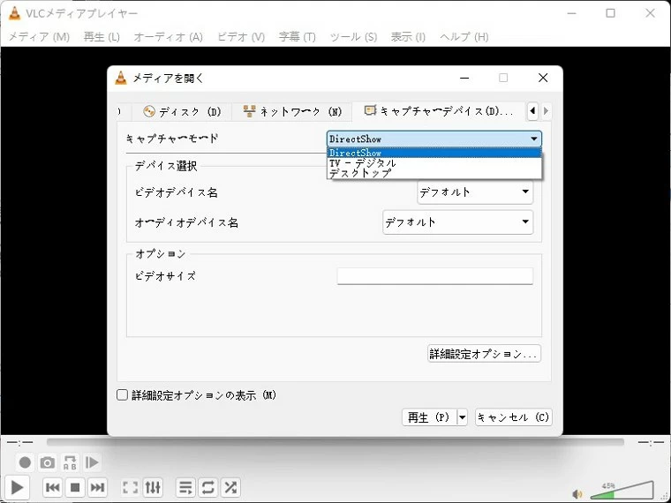
Task: Click the red record button
Action: [25, 462]
